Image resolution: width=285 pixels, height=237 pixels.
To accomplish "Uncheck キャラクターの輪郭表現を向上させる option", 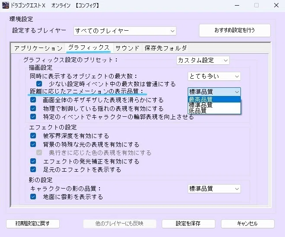I will (x=33, y=116).
